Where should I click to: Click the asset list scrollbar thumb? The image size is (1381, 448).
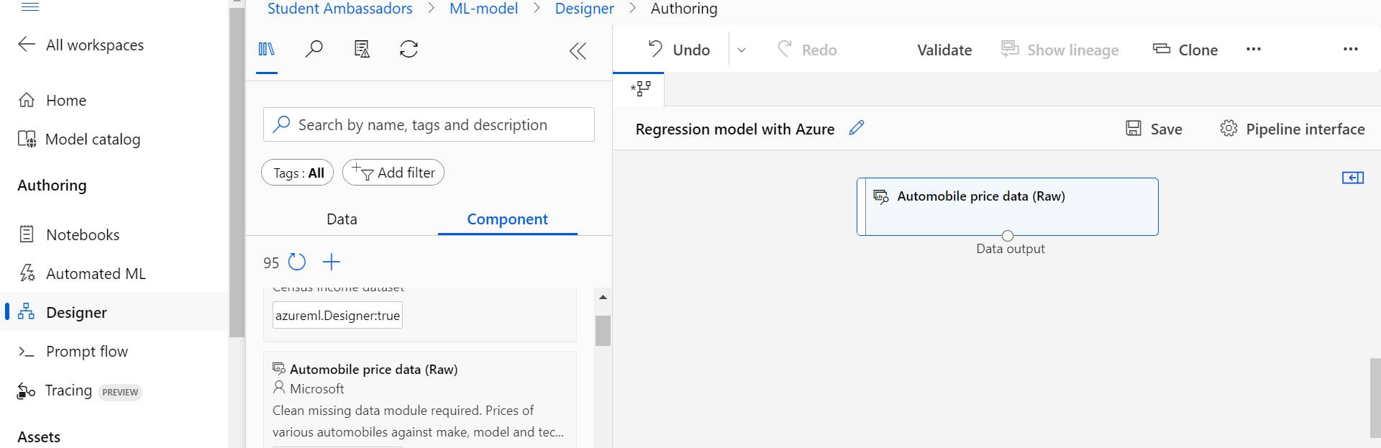(x=603, y=331)
